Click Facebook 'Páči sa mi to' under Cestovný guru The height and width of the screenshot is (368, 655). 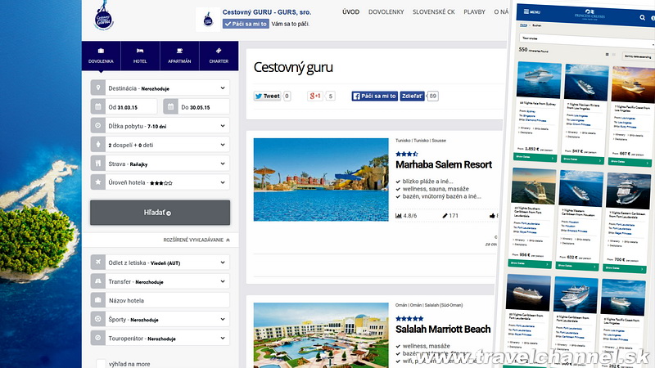coord(375,96)
